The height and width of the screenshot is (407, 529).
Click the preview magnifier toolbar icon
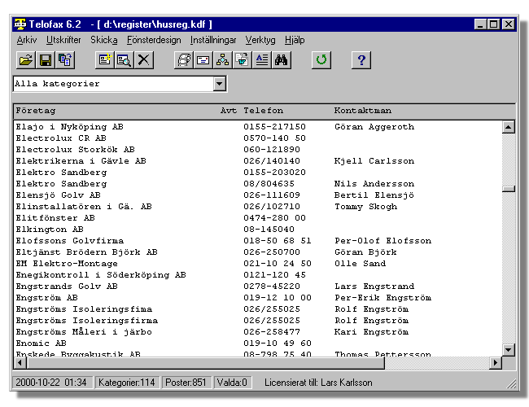point(124,59)
